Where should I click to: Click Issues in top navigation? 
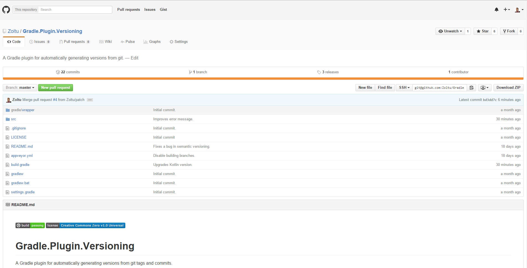(150, 10)
